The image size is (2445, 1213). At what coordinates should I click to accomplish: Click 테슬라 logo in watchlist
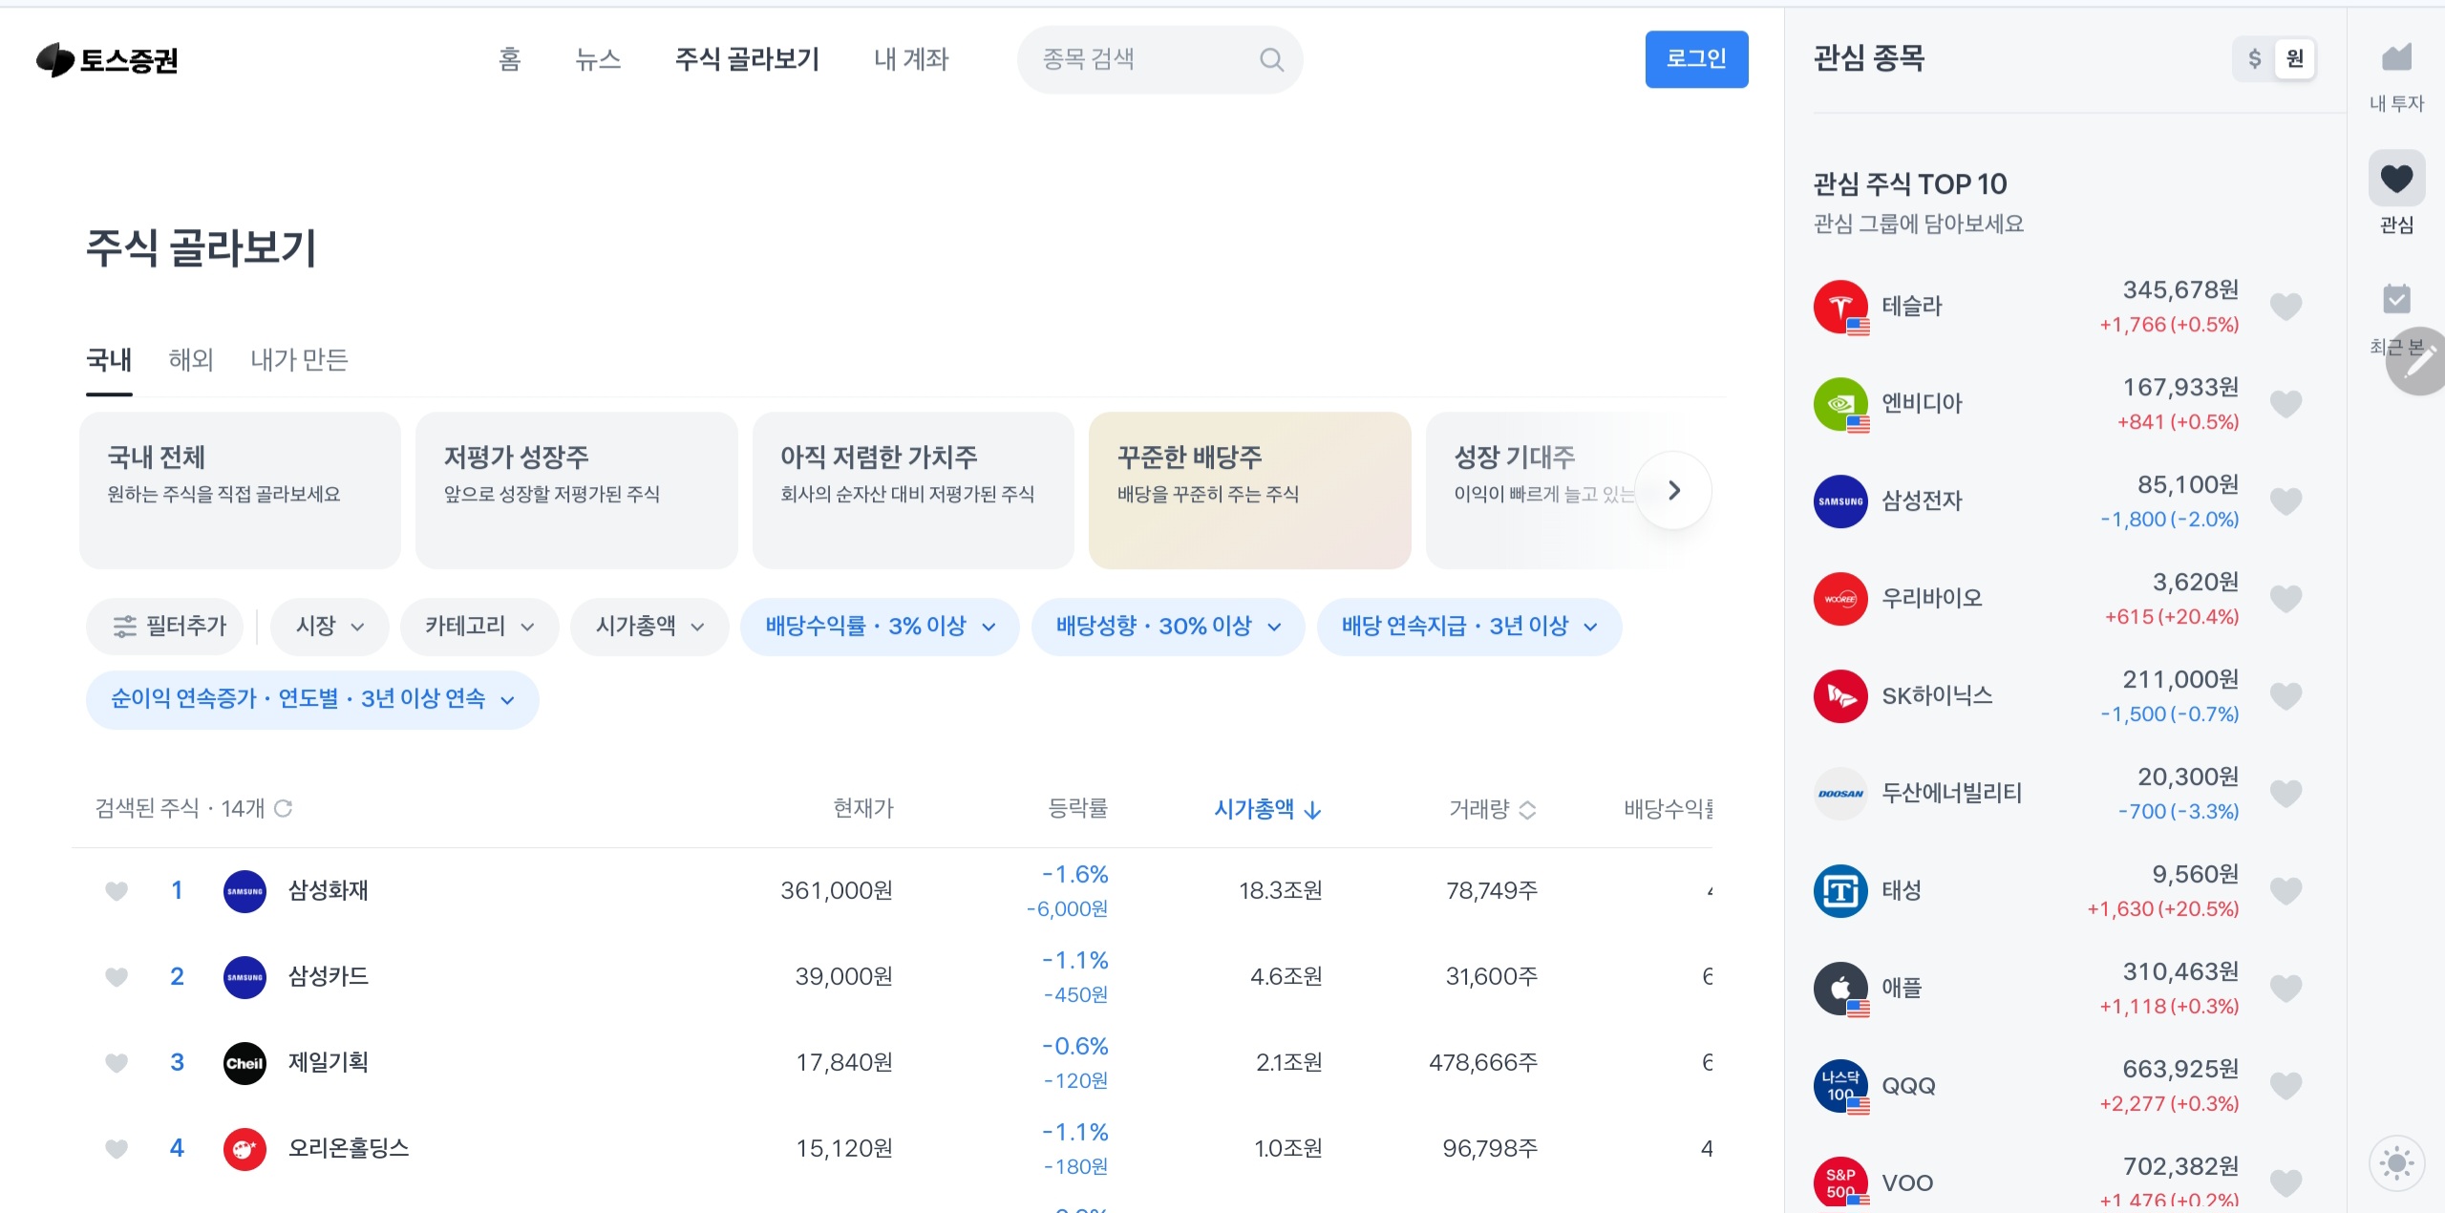1840,307
